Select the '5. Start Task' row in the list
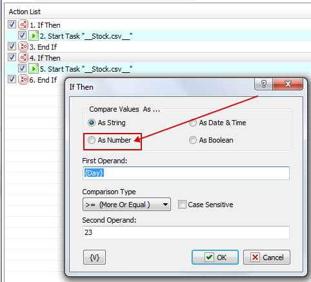Viewport: 311px width, 282px height. pos(158,69)
